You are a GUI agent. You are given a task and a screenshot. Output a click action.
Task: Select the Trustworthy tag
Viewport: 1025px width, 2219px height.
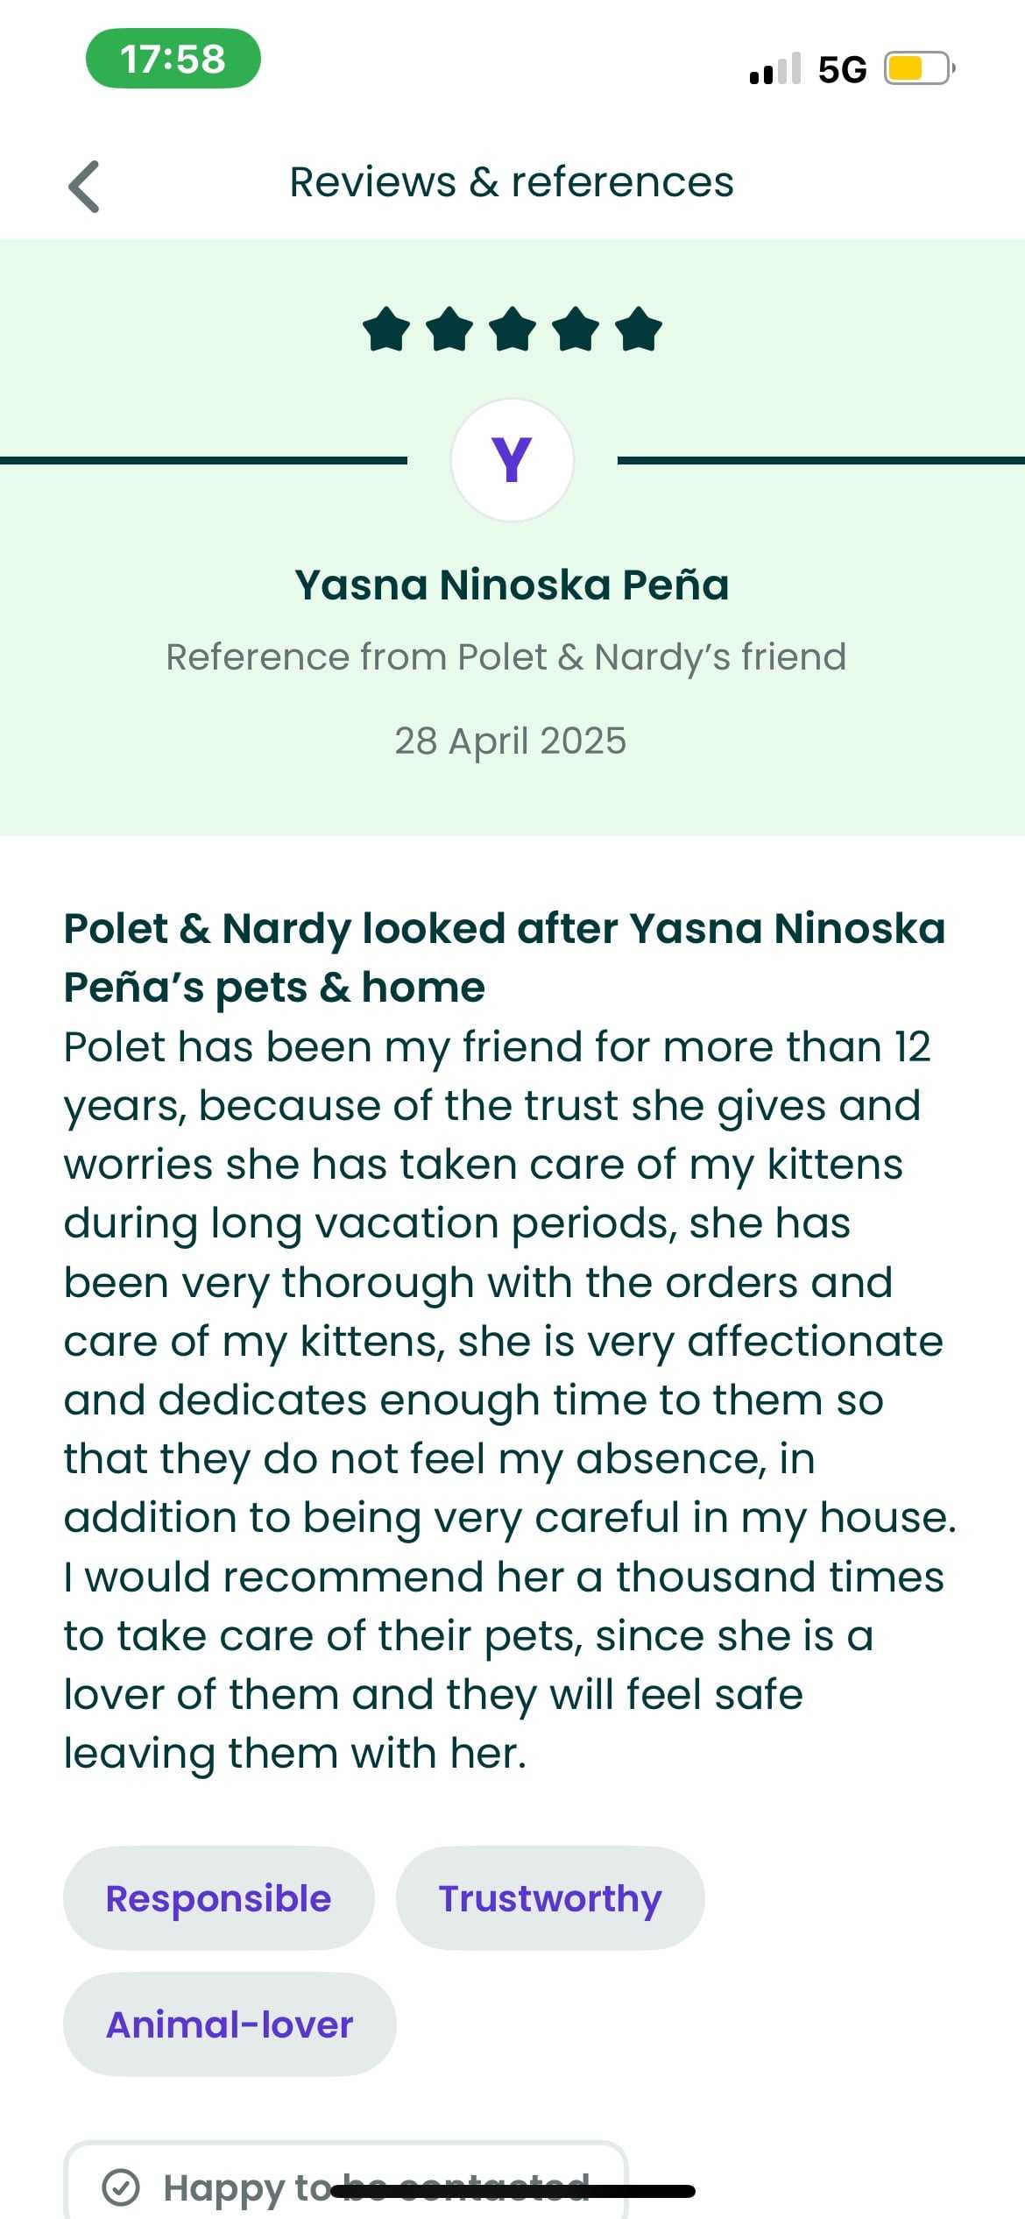point(550,1899)
